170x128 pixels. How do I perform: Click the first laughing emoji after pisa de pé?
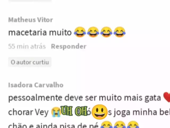pyautogui.click(x=107, y=125)
